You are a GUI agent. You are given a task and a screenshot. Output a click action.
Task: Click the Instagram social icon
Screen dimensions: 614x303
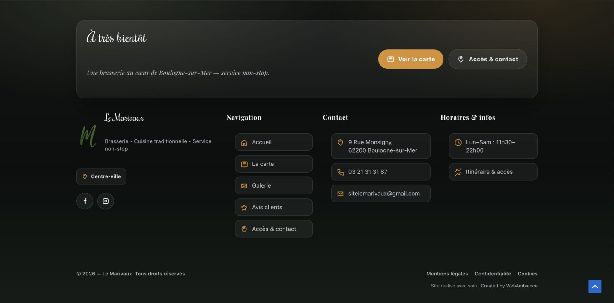pyautogui.click(x=106, y=201)
